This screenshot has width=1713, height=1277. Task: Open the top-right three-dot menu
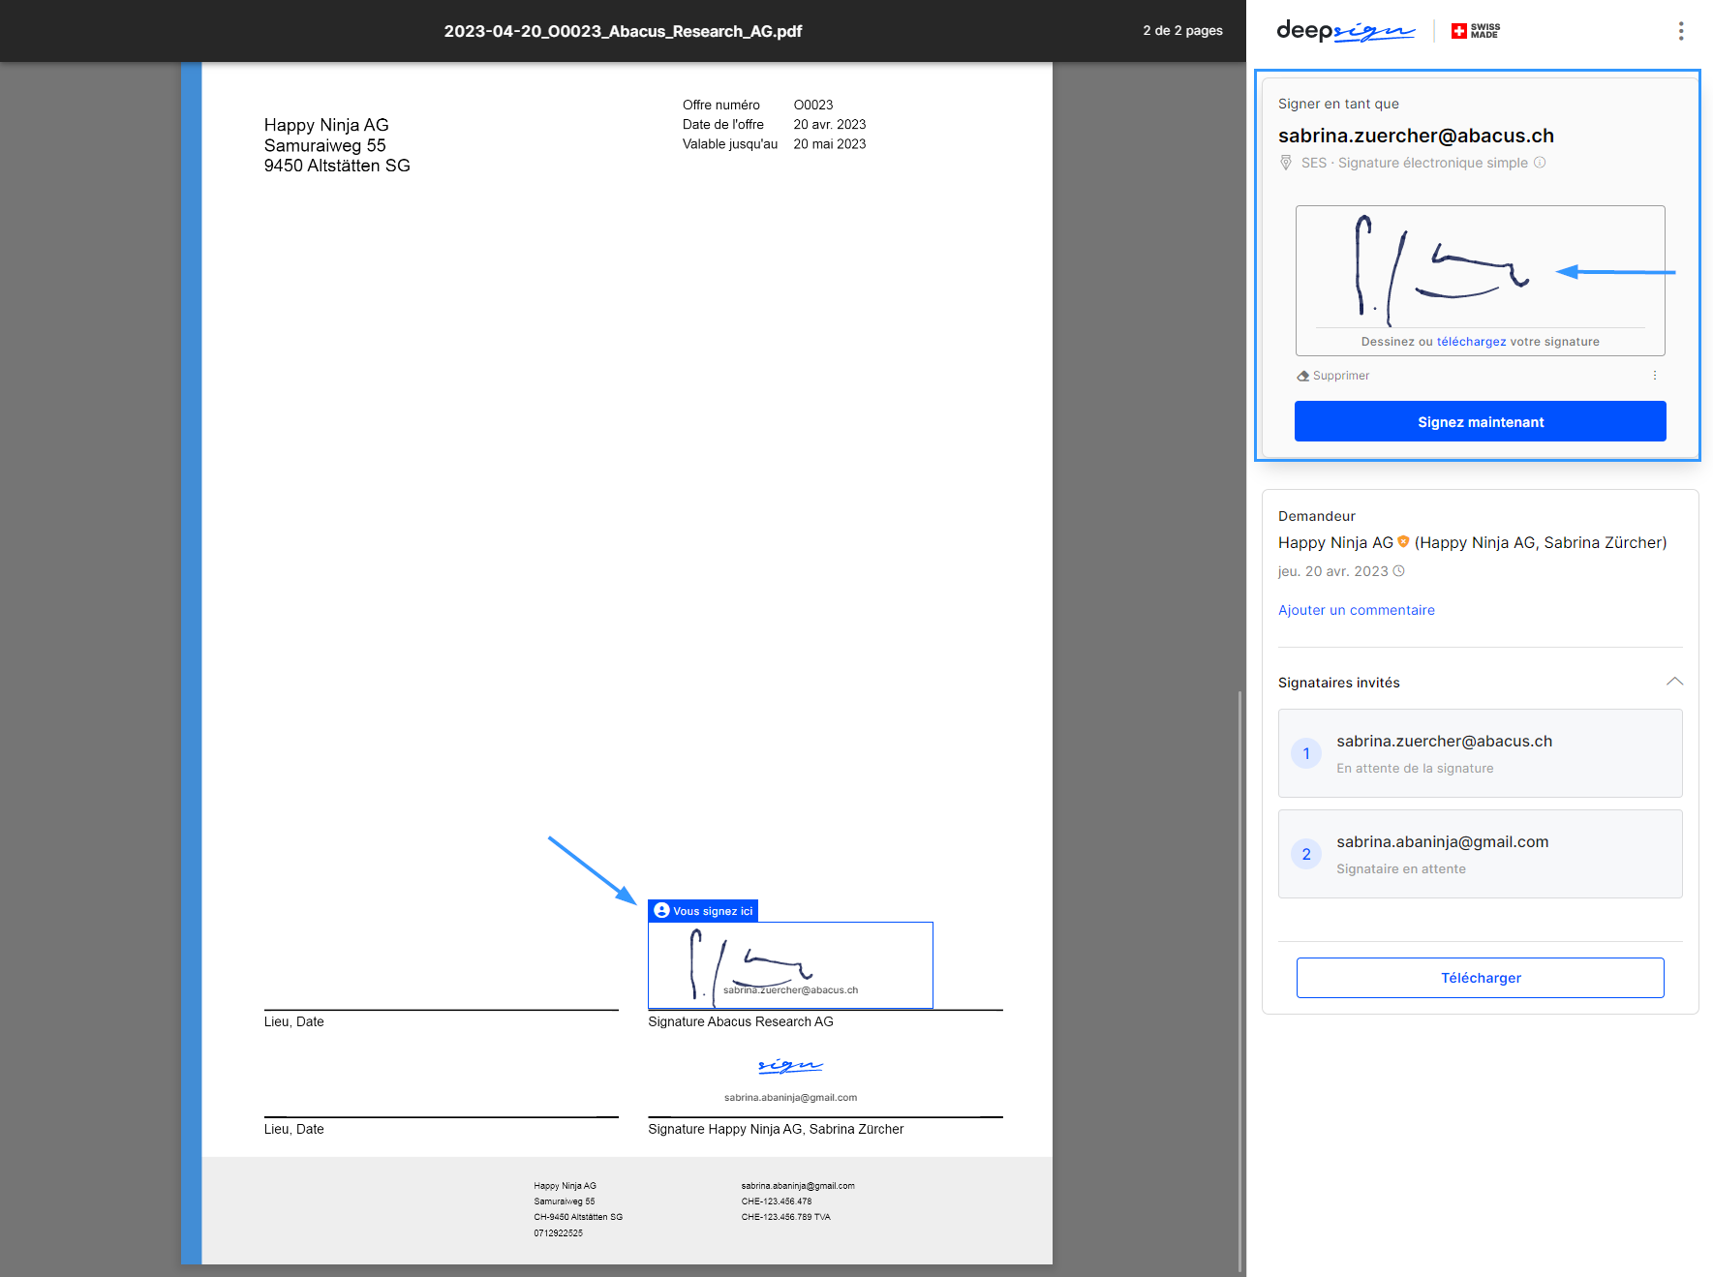[1680, 31]
